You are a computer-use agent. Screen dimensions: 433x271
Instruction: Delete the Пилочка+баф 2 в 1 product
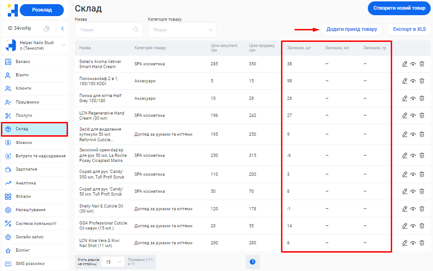pos(422,81)
